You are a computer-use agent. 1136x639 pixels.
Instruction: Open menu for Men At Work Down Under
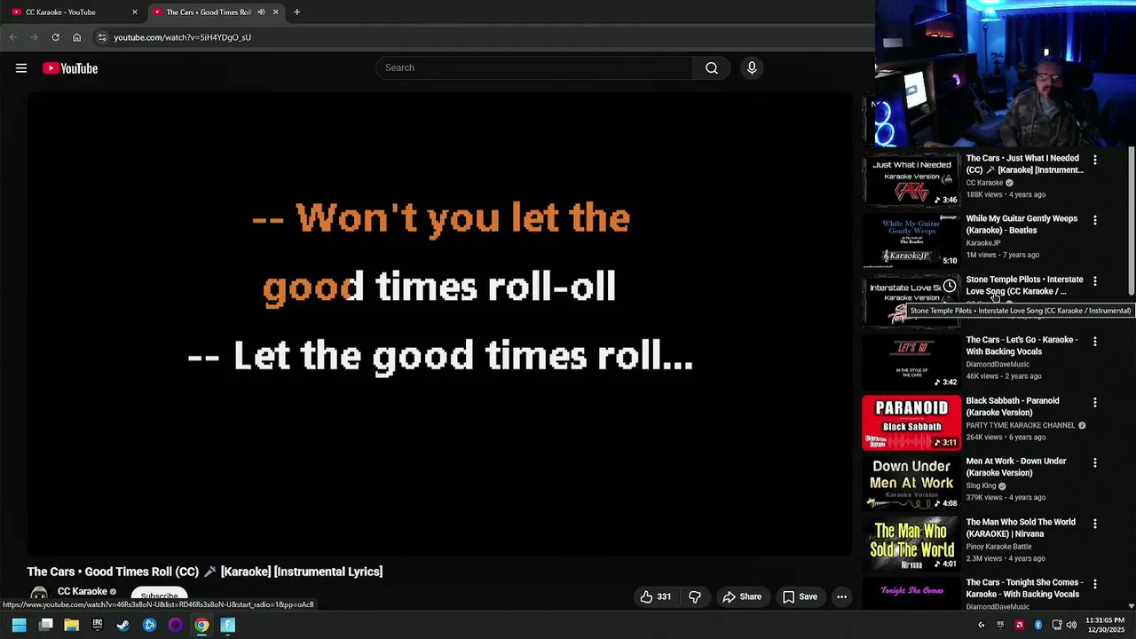coord(1095,463)
